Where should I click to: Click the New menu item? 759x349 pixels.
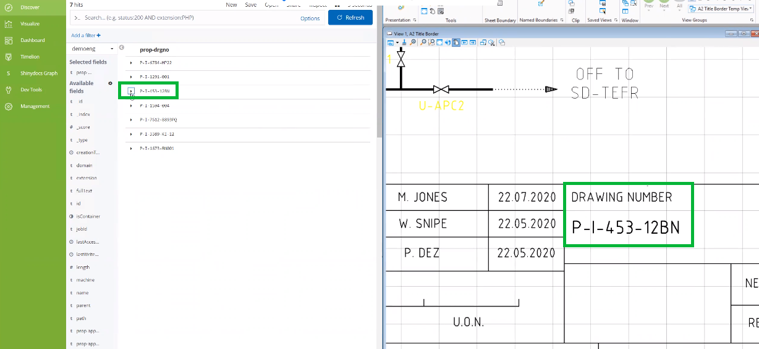pyautogui.click(x=231, y=4)
